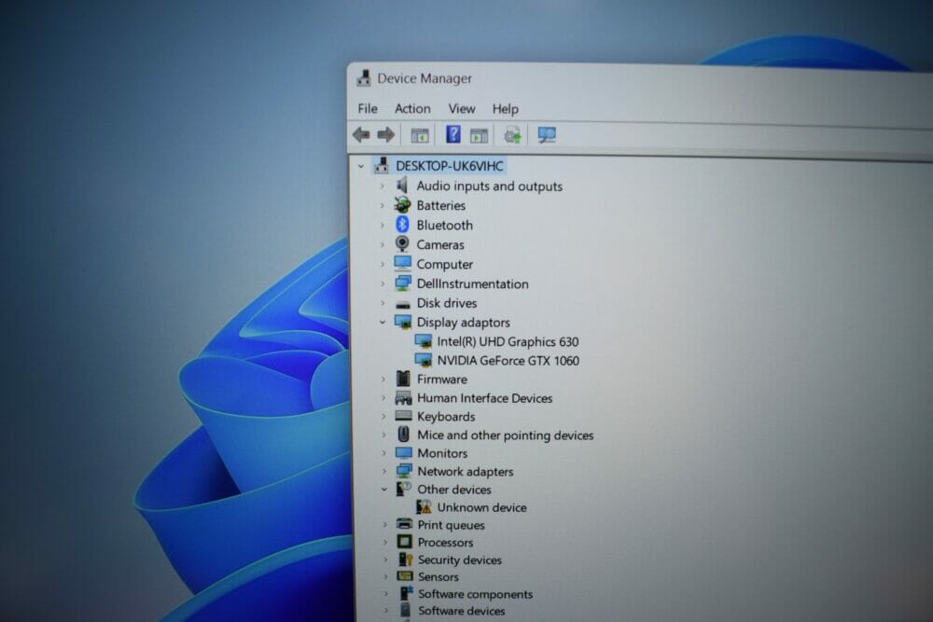Viewport: 933px width, 622px height.
Task: Click the Human Interface Devices icon
Action: pyautogui.click(x=403, y=398)
